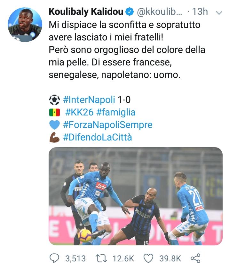Open the #famiglia hashtag
229x263 pixels.
coord(116,112)
